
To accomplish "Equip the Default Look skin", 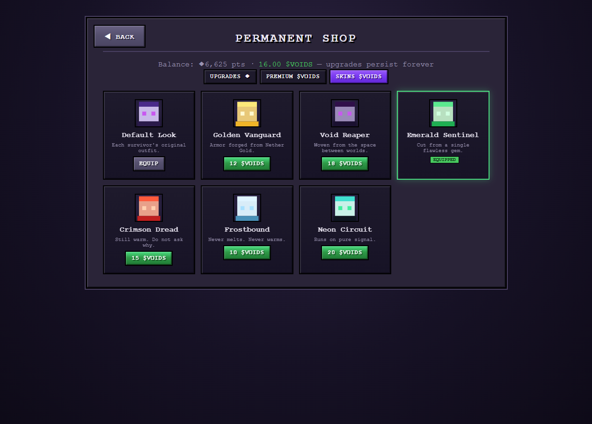I will (149, 164).
